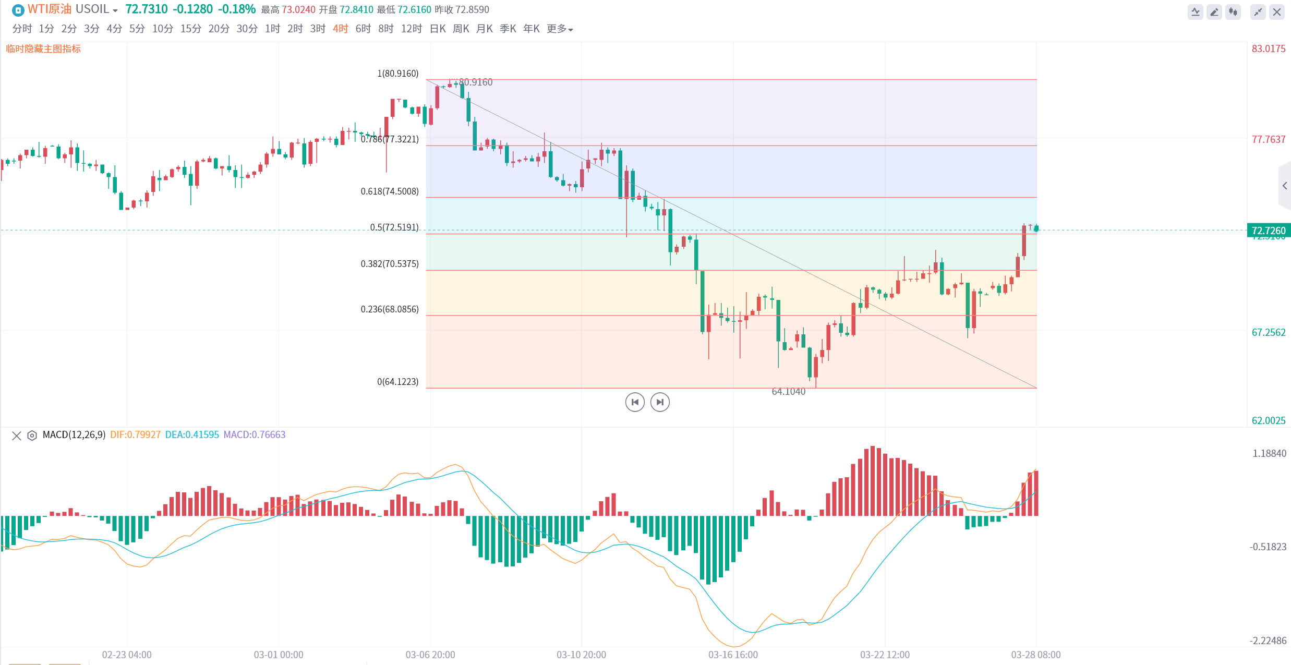Step chart backward with previous button
Image resolution: width=1291 pixels, height=665 pixels.
click(x=635, y=402)
